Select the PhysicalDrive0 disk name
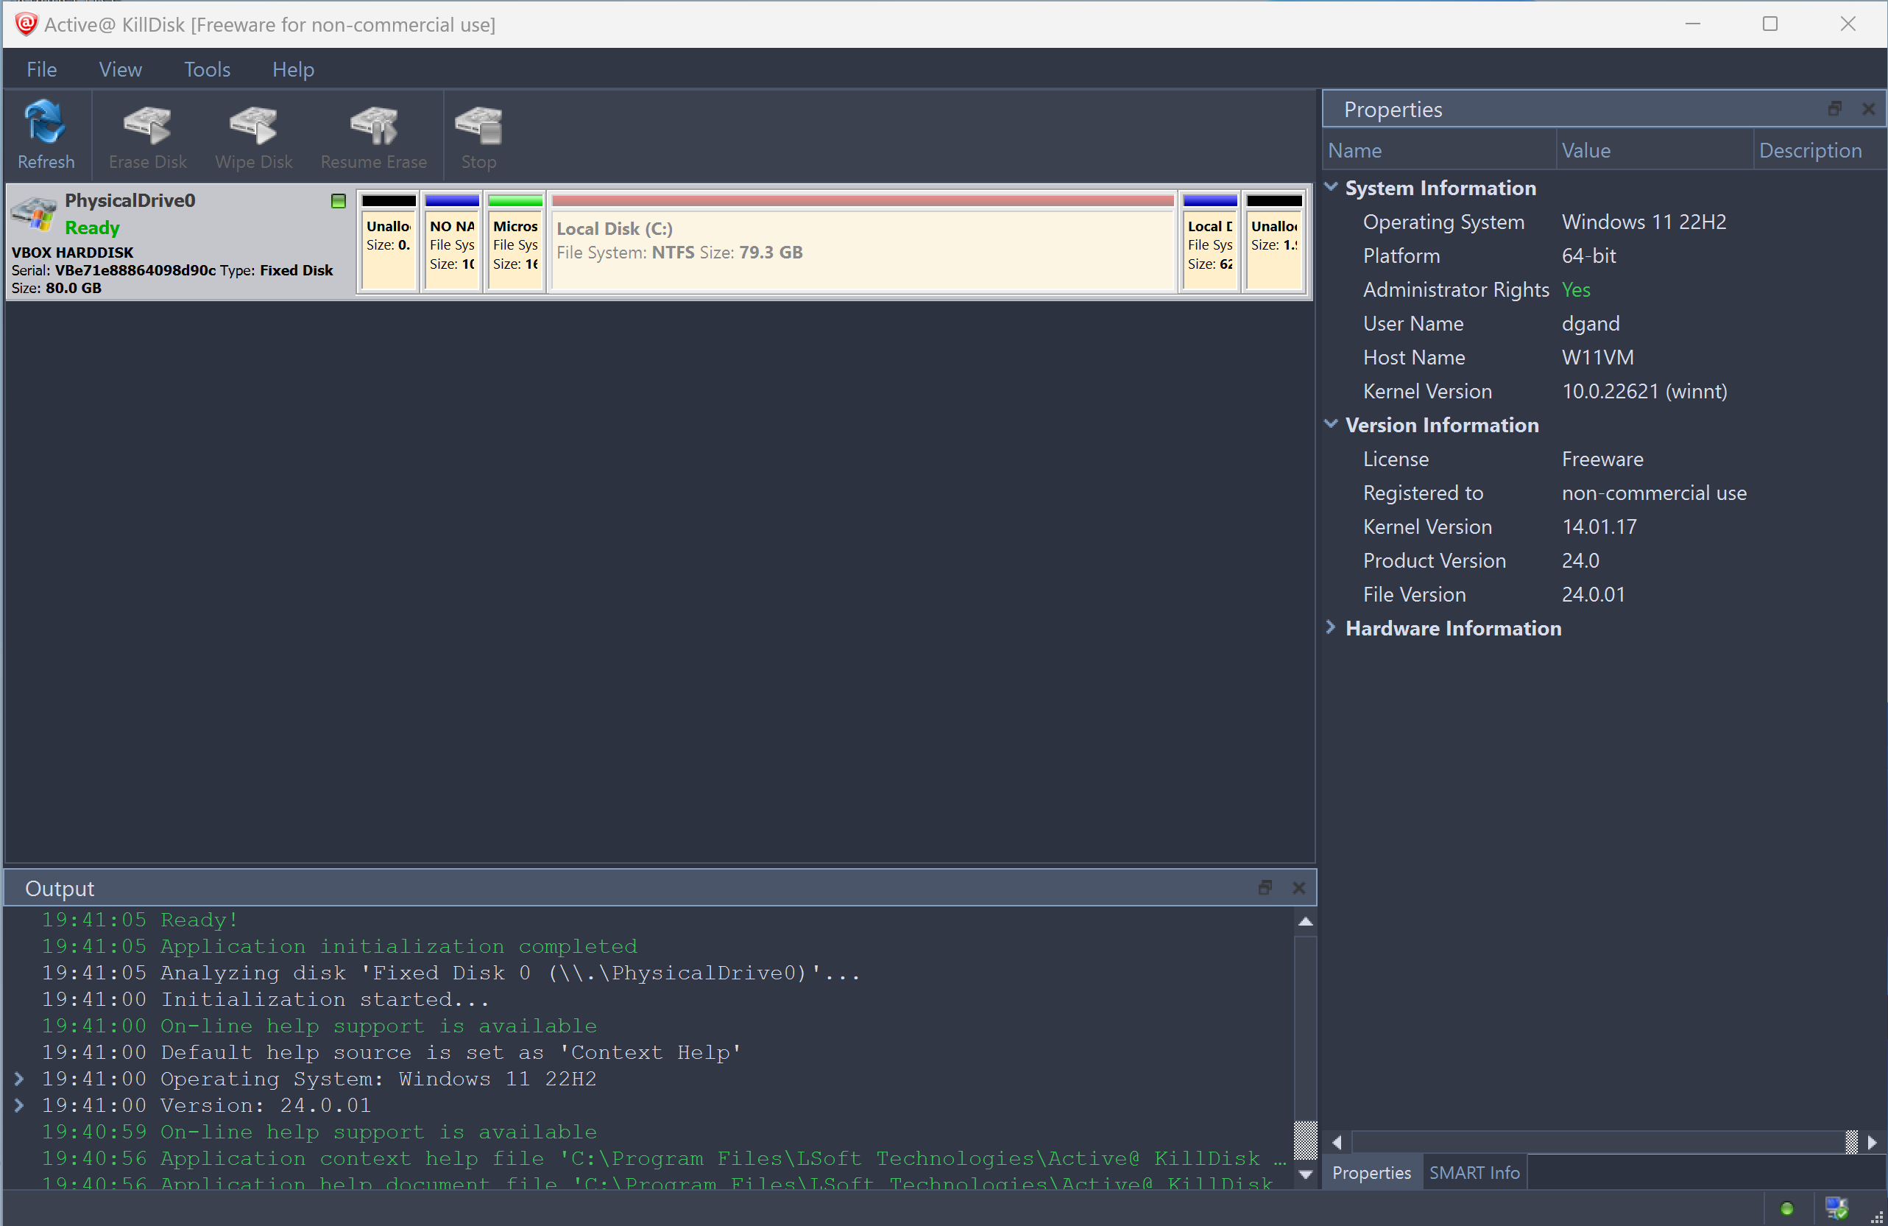Viewport: 1888px width, 1226px height. pos(130,200)
